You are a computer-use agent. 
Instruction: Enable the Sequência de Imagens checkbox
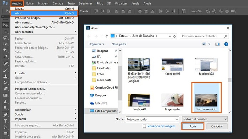click(x=144, y=126)
